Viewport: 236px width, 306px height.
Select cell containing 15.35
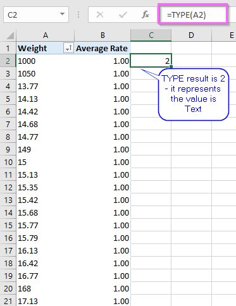click(x=46, y=187)
